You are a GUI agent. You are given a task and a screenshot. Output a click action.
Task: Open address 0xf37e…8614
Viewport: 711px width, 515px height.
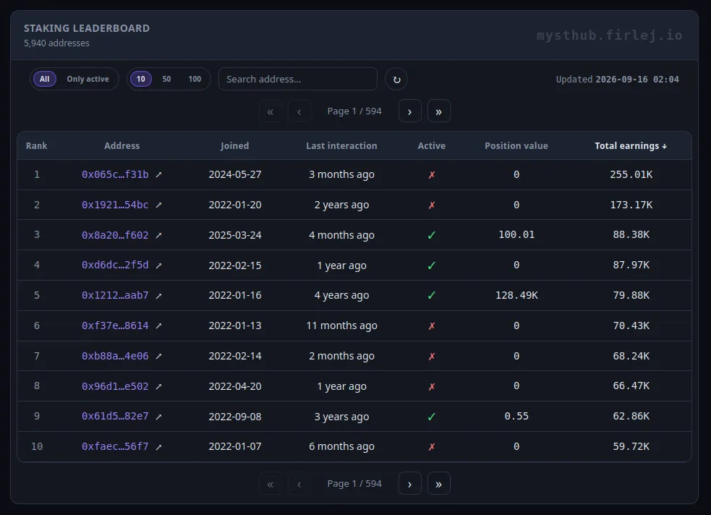coord(115,326)
